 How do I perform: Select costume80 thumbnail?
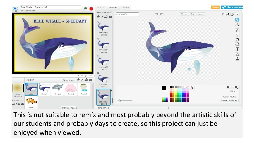click(x=103, y=28)
